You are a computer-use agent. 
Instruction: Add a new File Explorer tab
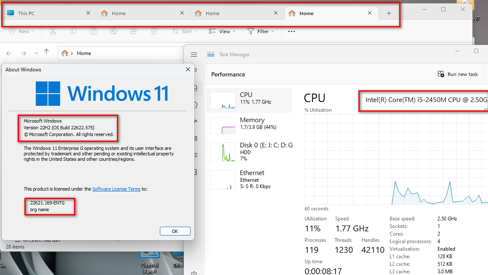click(x=389, y=13)
